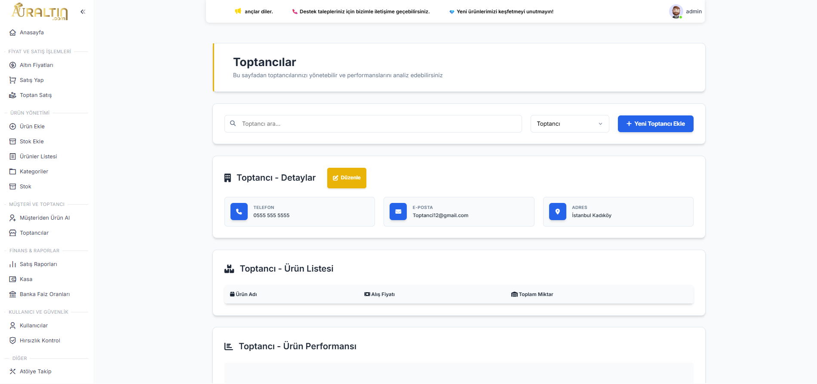Click the AurAltın logo
This screenshot has height=384, width=817.
(x=40, y=12)
